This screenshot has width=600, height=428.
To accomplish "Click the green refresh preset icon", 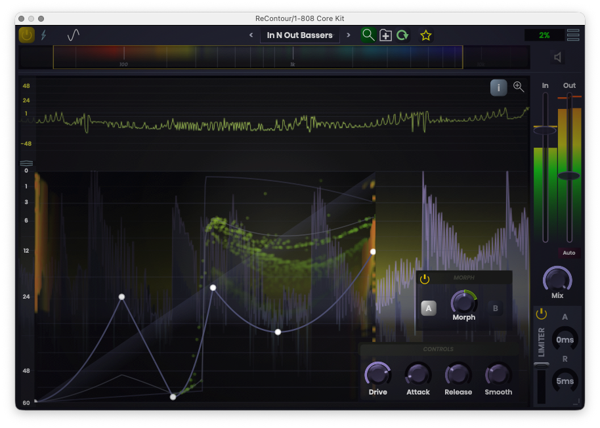I will [x=402, y=35].
